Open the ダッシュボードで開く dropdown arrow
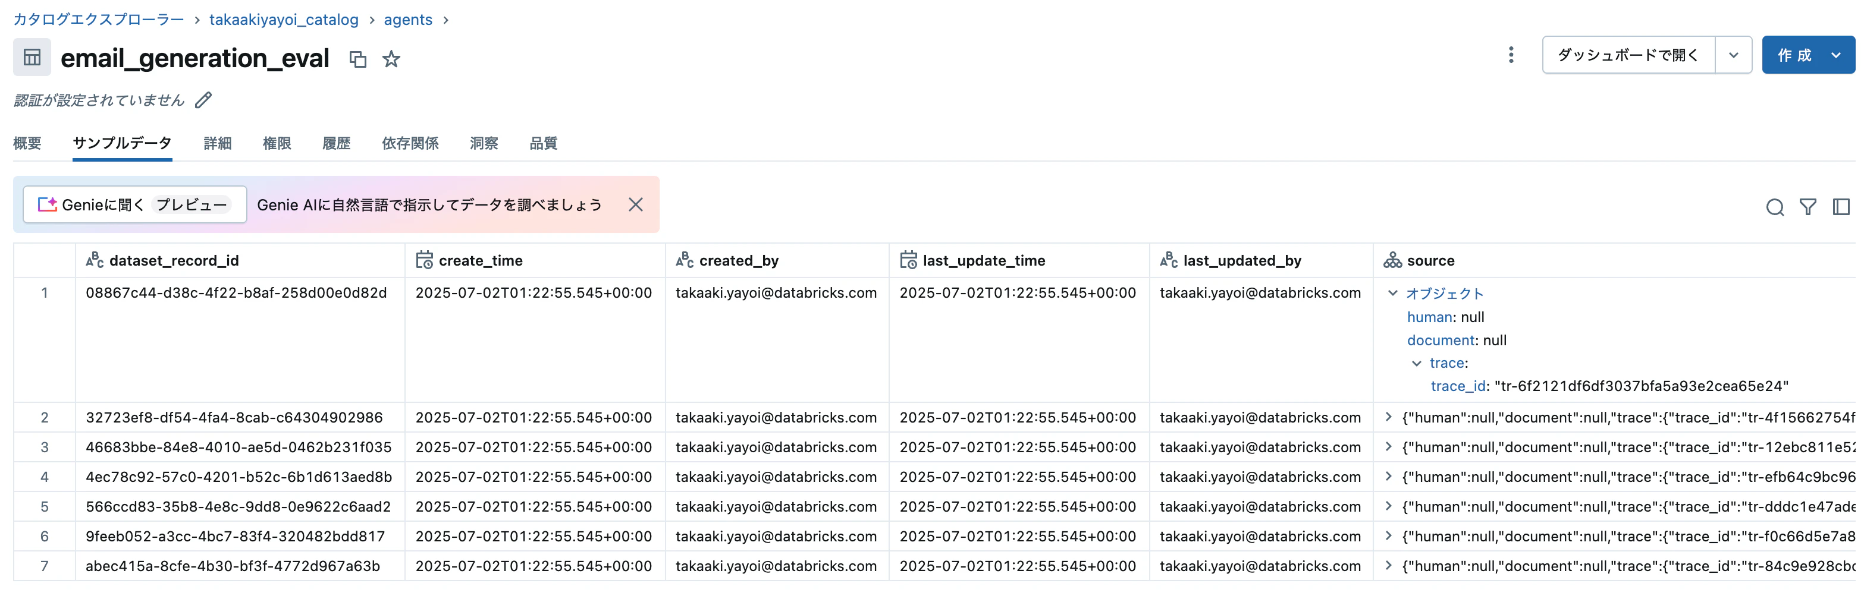The height and width of the screenshot is (599, 1864). [1733, 55]
